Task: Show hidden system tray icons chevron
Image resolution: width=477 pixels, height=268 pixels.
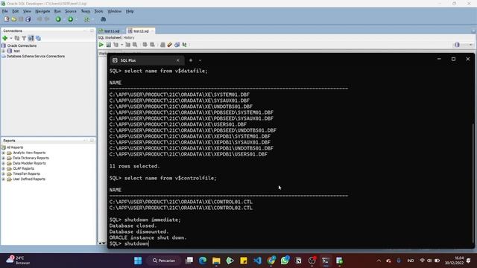Action: point(379,261)
